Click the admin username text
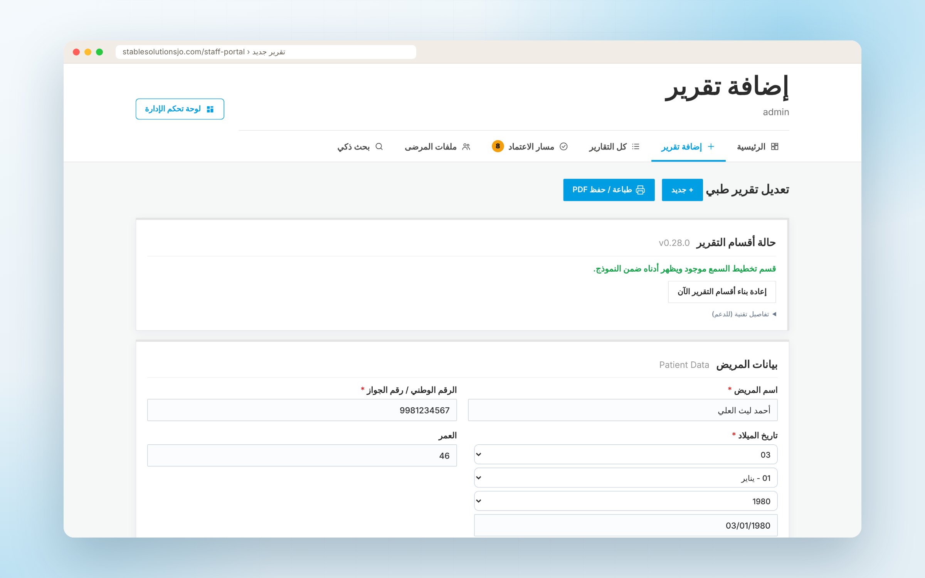The width and height of the screenshot is (925, 578). [776, 112]
